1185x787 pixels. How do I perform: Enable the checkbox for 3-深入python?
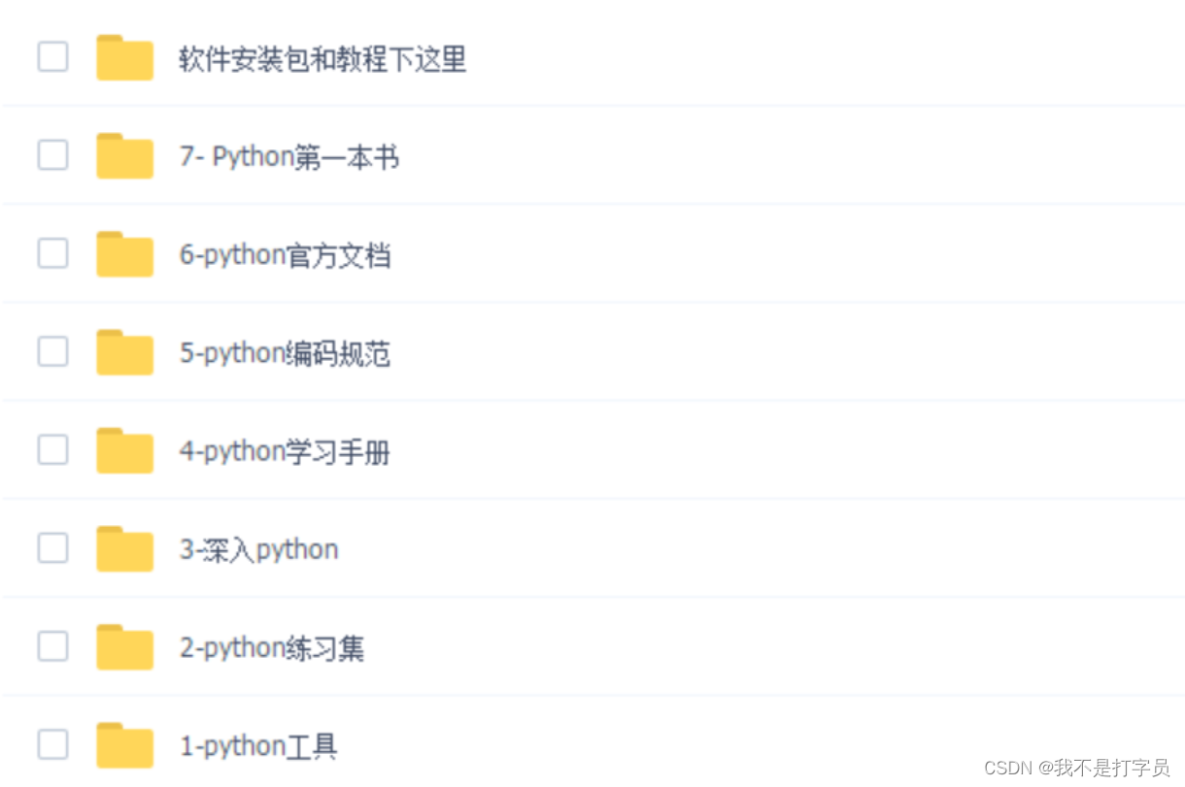[52, 548]
